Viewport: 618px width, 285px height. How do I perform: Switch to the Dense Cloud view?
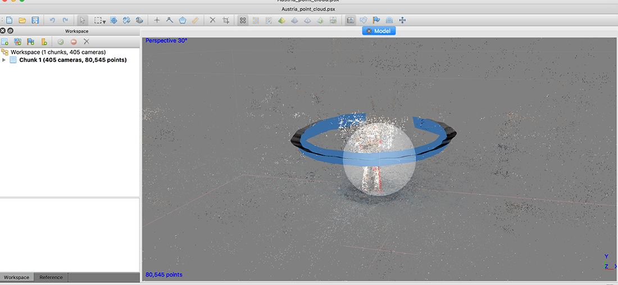pyautogui.click(x=256, y=20)
